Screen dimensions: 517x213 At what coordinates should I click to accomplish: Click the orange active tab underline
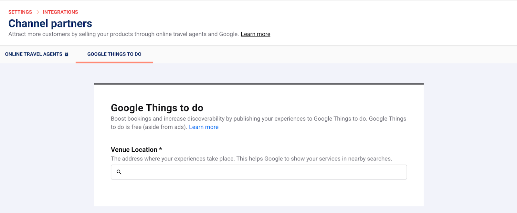point(114,62)
